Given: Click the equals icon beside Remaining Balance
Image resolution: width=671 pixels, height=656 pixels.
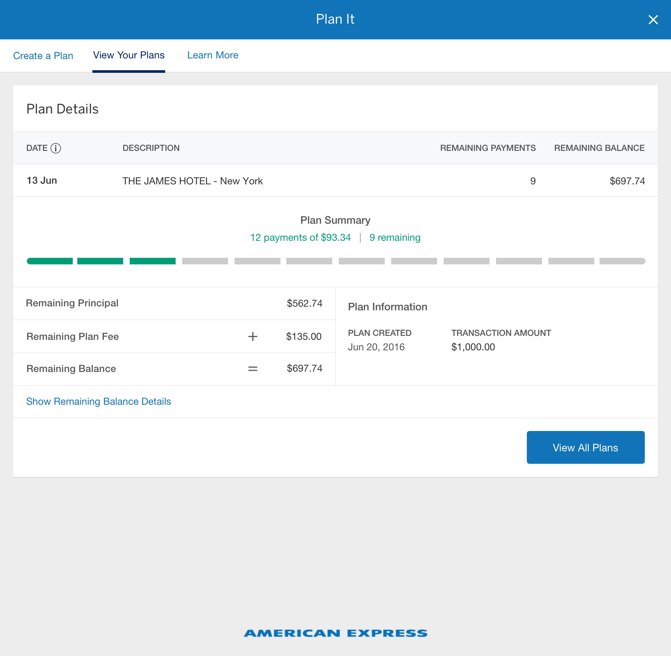Looking at the screenshot, I should [x=253, y=368].
